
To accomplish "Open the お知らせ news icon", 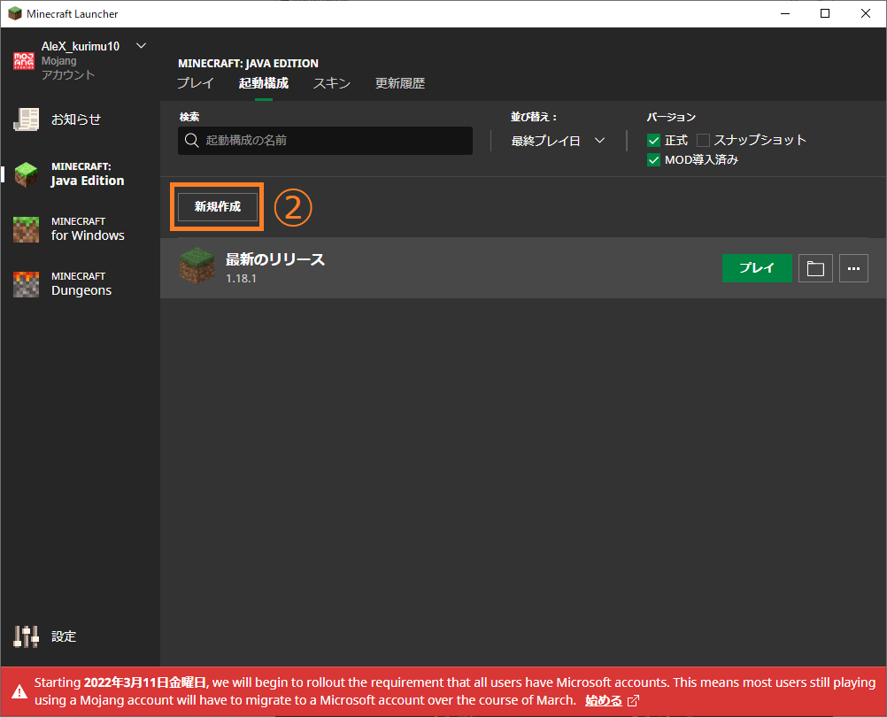I will click(x=26, y=119).
